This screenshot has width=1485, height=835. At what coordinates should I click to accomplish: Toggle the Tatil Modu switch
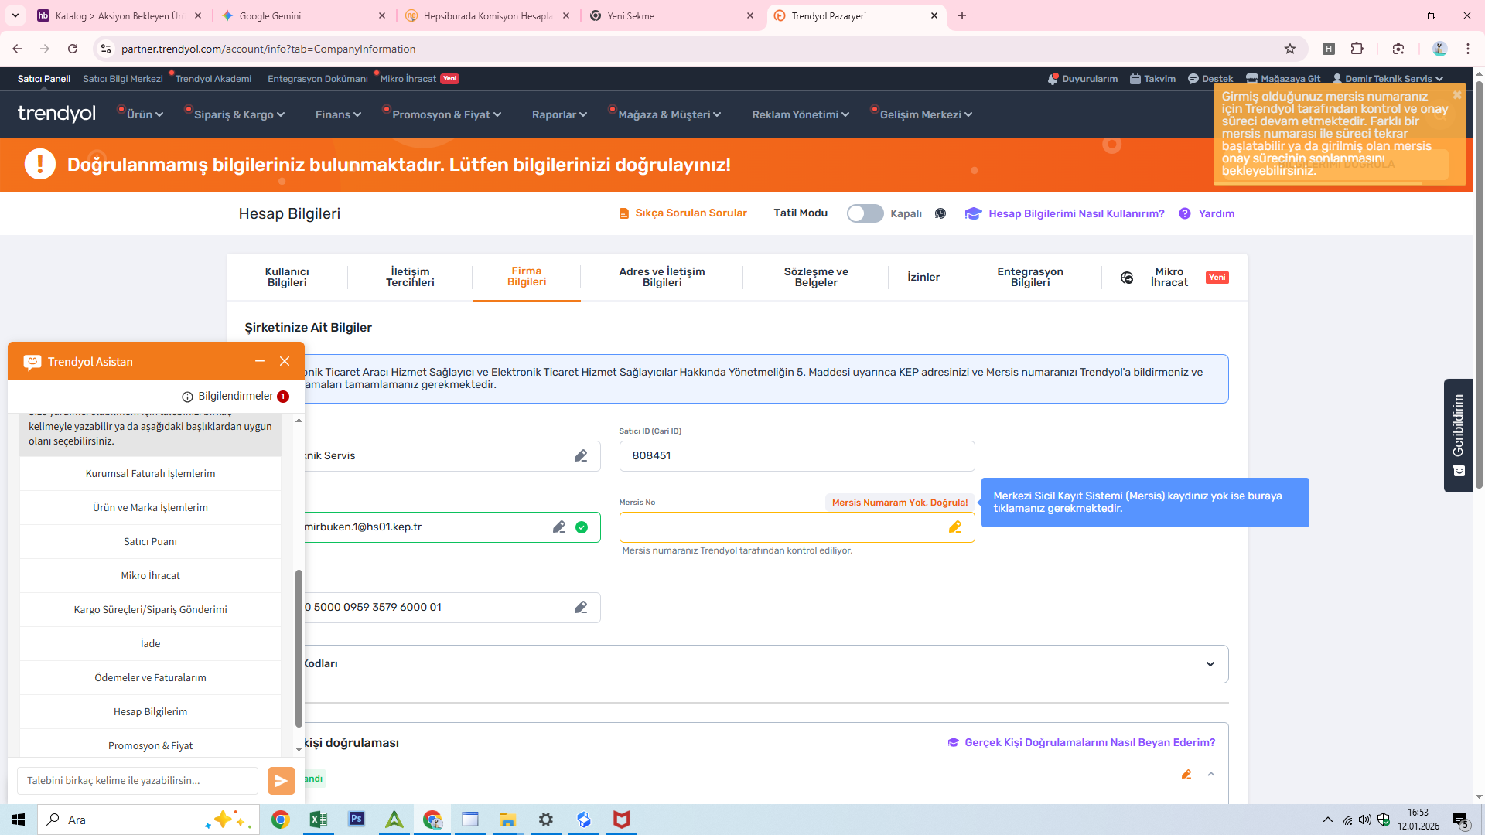(865, 213)
